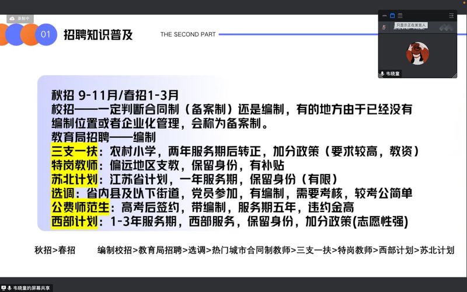The width and height of the screenshot is (467, 292).
Task: Click the small participant thumbnail in video panel
Action: pyautogui.click(x=384, y=27)
